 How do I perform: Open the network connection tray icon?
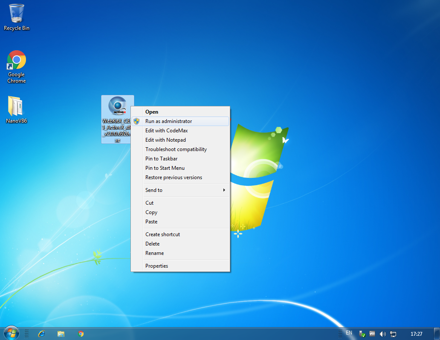[x=393, y=334]
